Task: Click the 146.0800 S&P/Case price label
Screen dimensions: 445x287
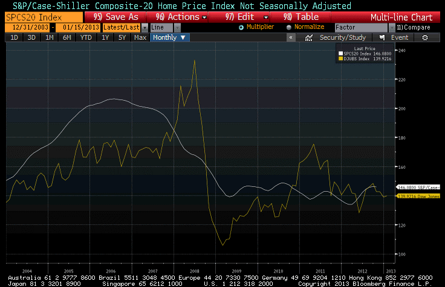Action: point(418,188)
